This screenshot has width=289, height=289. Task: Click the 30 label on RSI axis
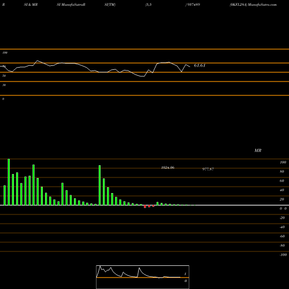pos(4,85)
